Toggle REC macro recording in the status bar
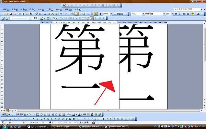The height and width of the screenshot is (129, 206). coord(60,122)
